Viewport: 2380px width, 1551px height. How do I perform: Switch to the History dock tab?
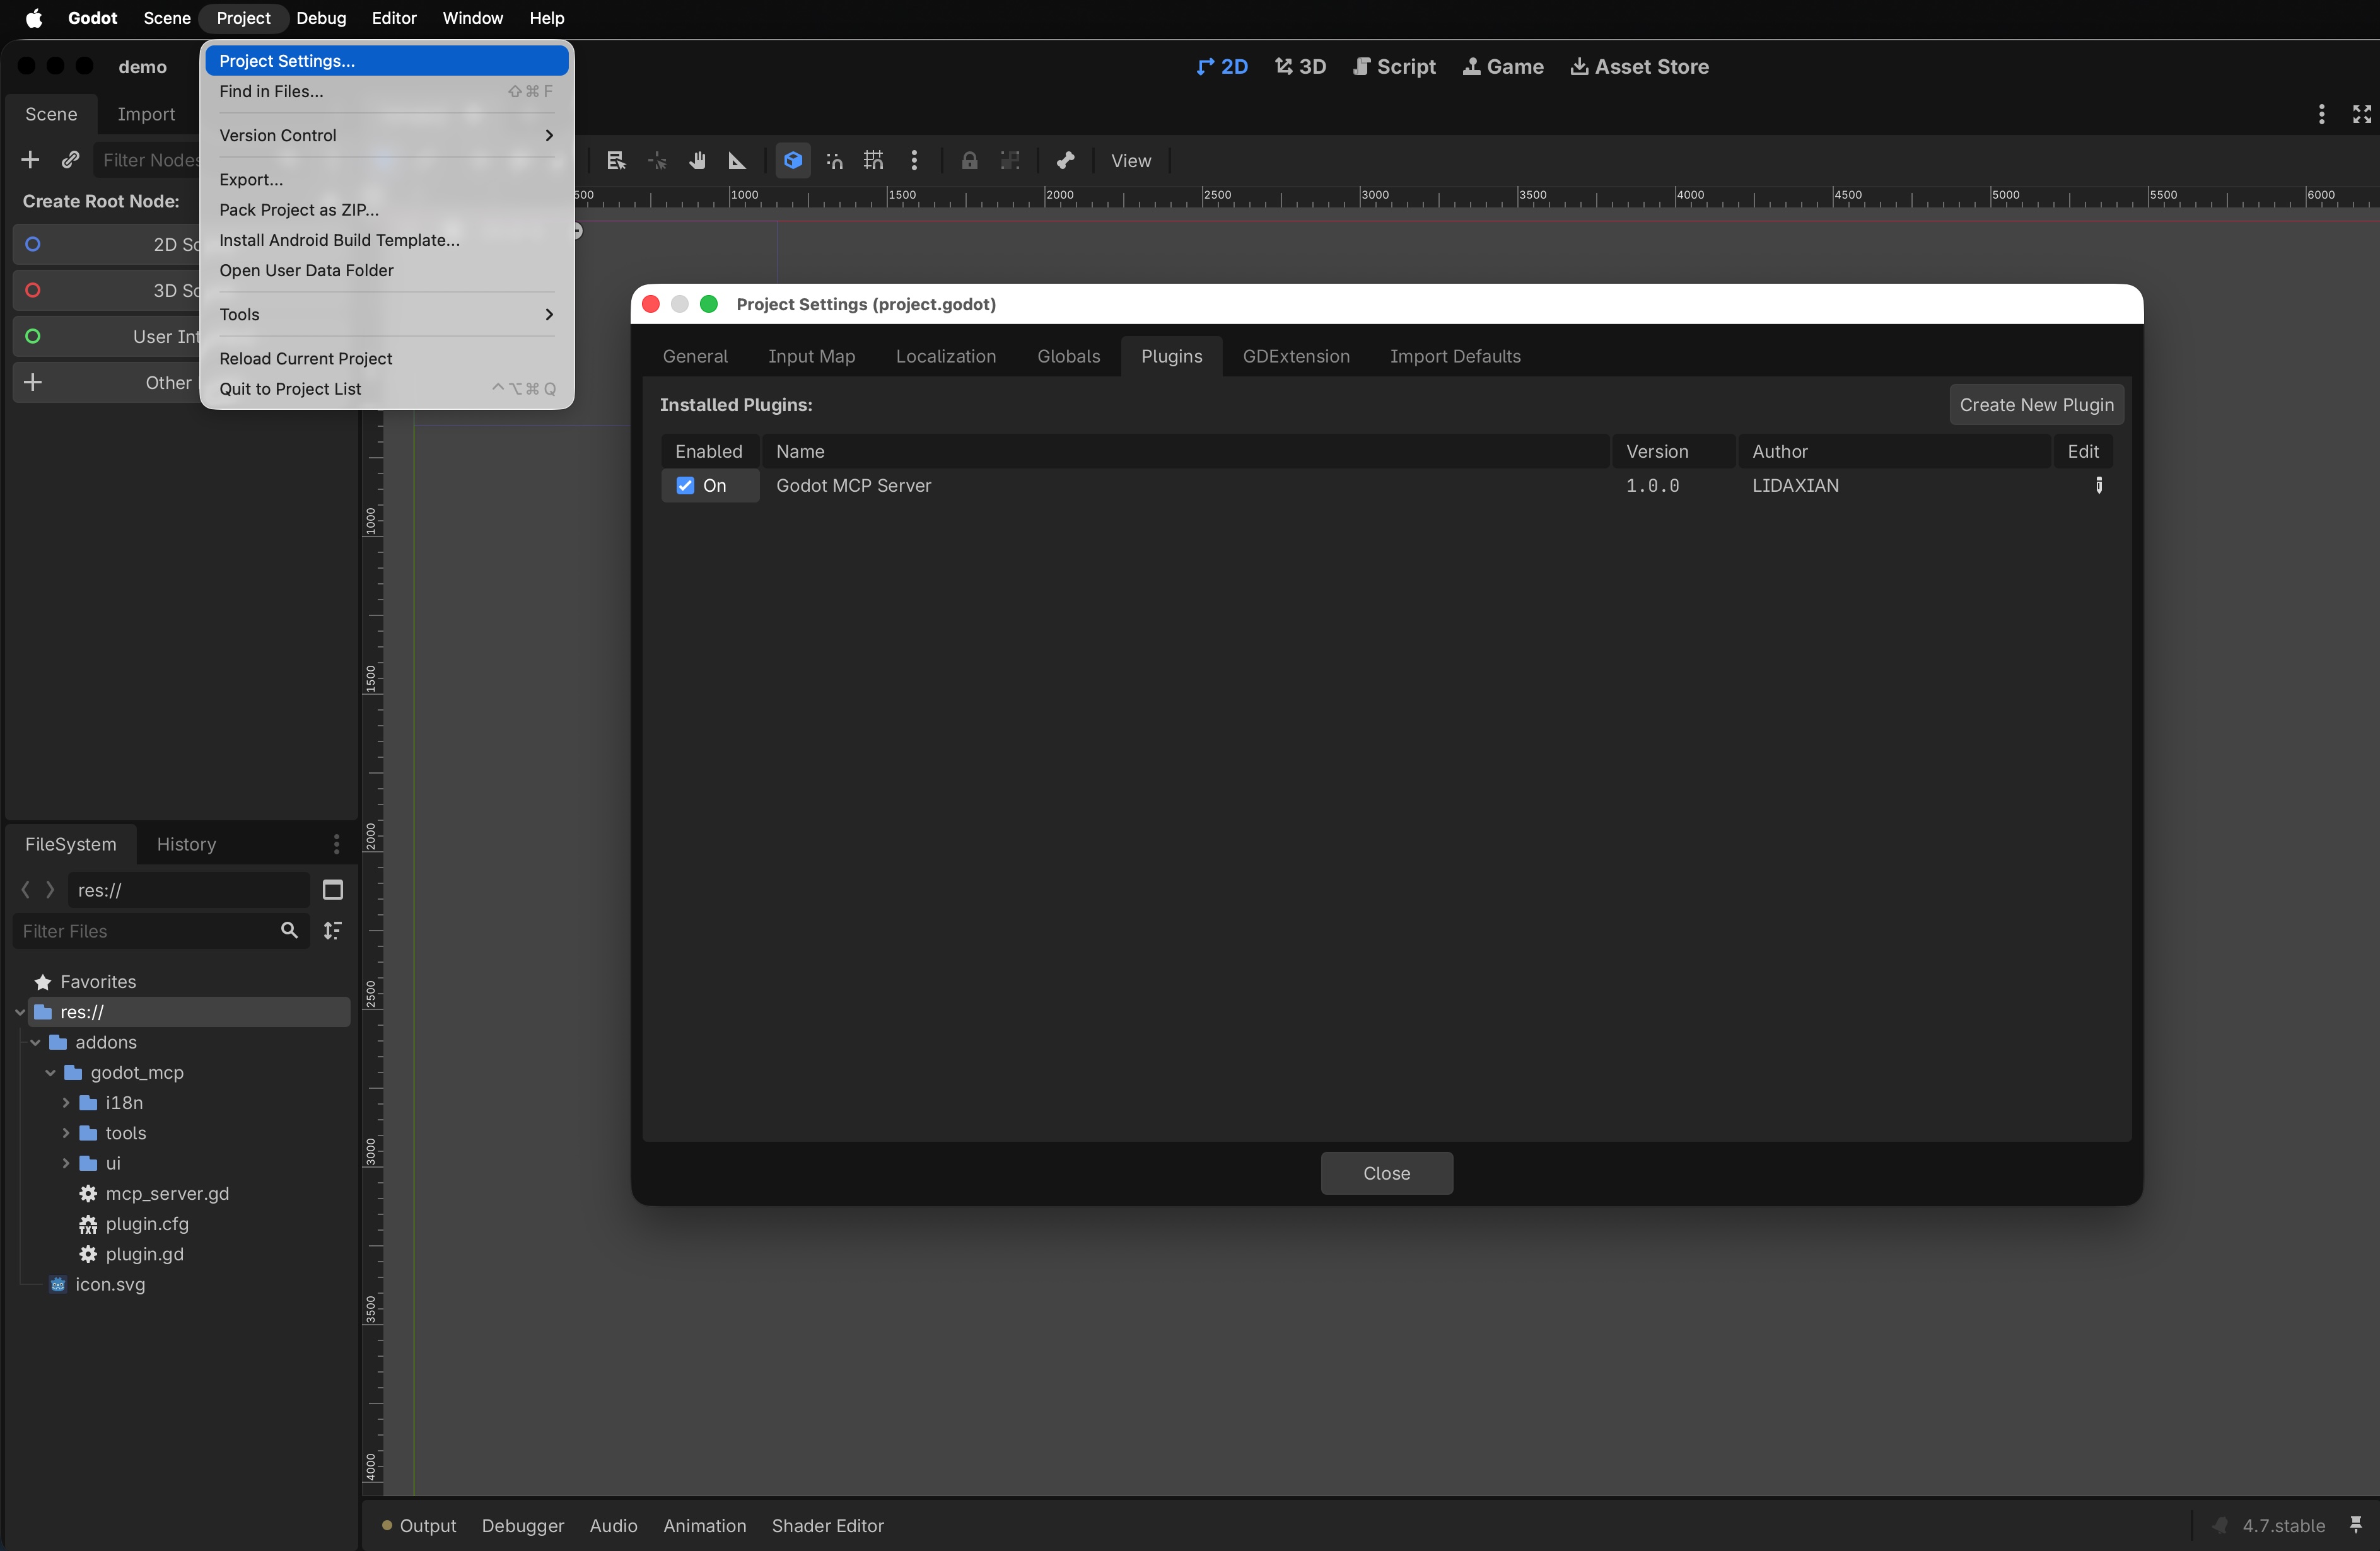tap(186, 844)
